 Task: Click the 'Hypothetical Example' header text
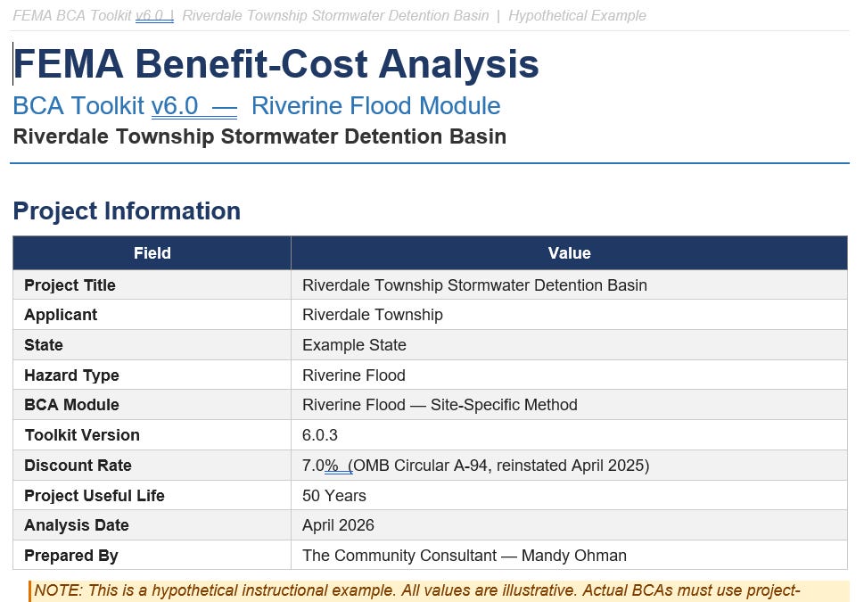pyautogui.click(x=577, y=15)
